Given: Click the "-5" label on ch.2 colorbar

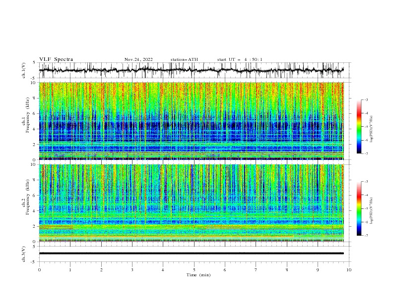Looking at the screenshot, I should (x=366, y=208).
